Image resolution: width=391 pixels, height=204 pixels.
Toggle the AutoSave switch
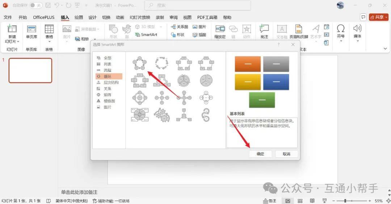pyautogui.click(x=35, y=5)
